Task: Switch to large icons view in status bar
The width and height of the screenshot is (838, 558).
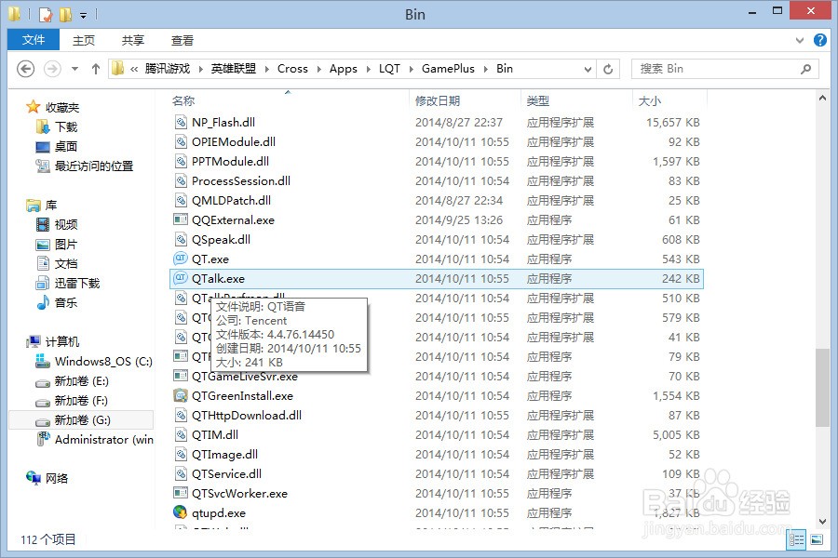Action: coord(817,539)
